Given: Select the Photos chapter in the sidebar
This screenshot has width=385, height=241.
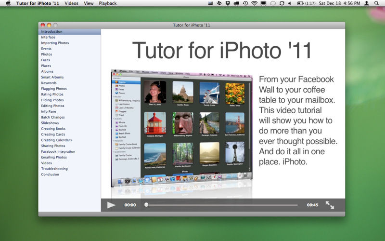Looking at the screenshot, I should point(69,54).
